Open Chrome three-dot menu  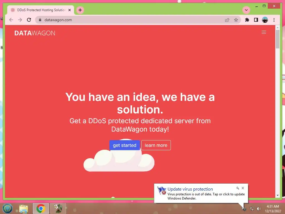[x=274, y=20]
